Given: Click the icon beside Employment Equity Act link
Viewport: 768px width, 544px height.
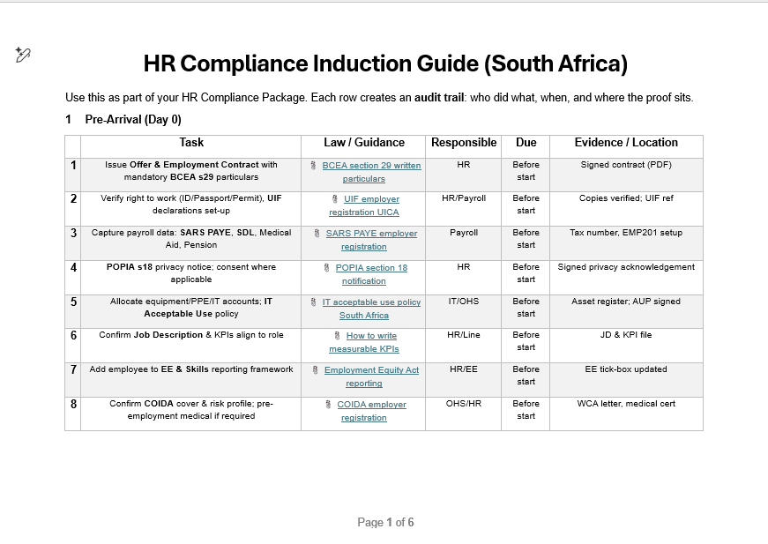Looking at the screenshot, I should 316,370.
